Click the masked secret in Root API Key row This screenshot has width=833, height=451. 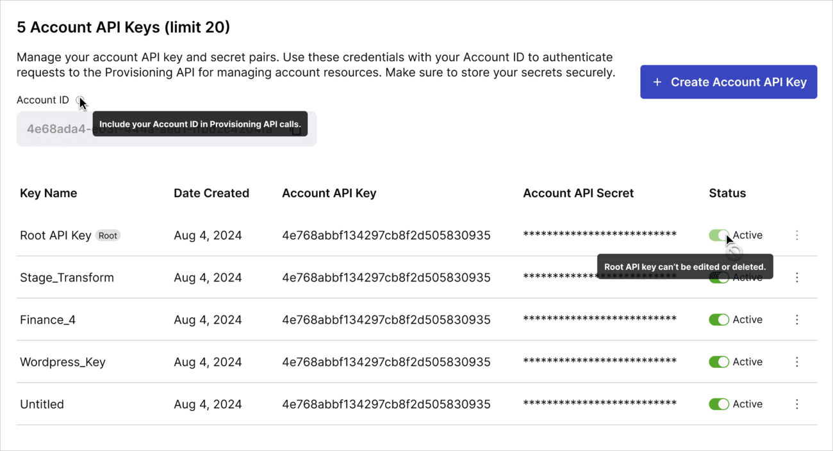(600, 235)
